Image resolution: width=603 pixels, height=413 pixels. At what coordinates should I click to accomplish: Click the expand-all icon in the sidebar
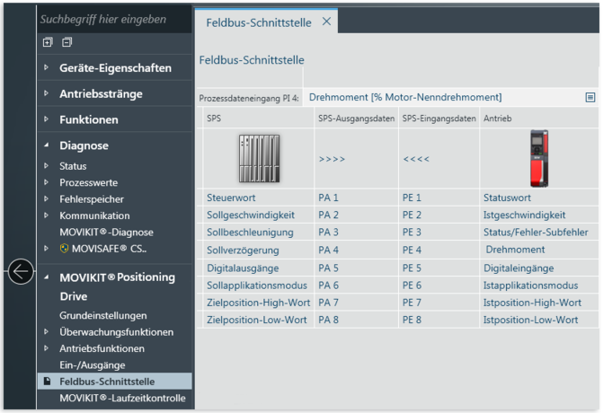tap(48, 42)
